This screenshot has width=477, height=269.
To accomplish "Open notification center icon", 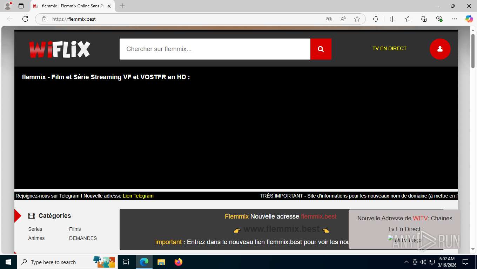I will pos(465,262).
